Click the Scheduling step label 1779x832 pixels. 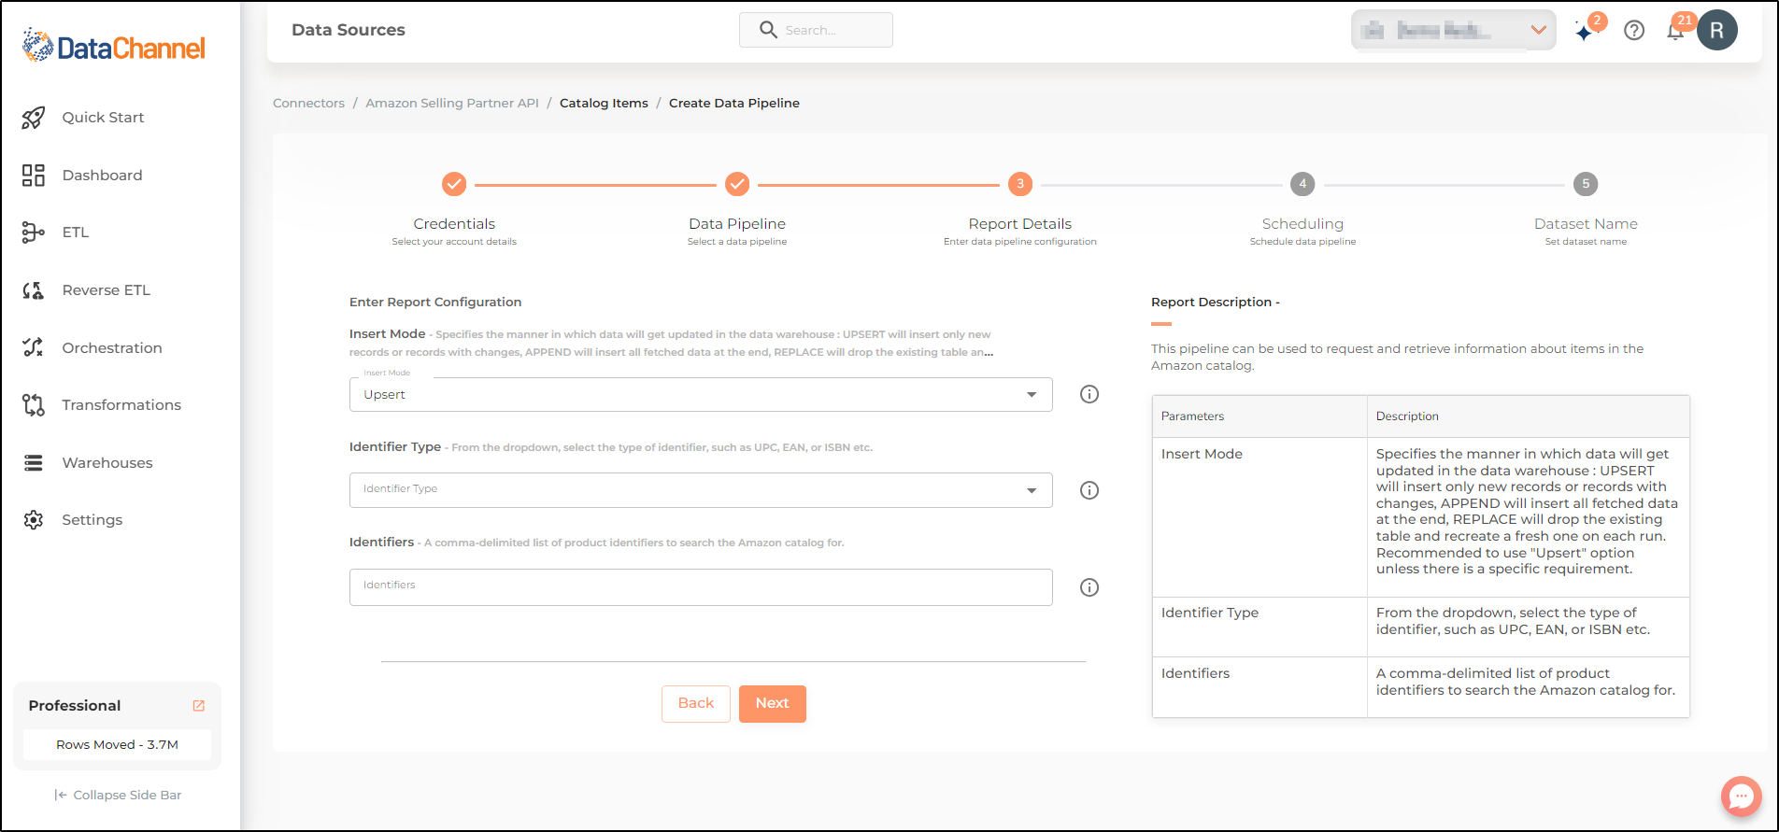click(1302, 224)
